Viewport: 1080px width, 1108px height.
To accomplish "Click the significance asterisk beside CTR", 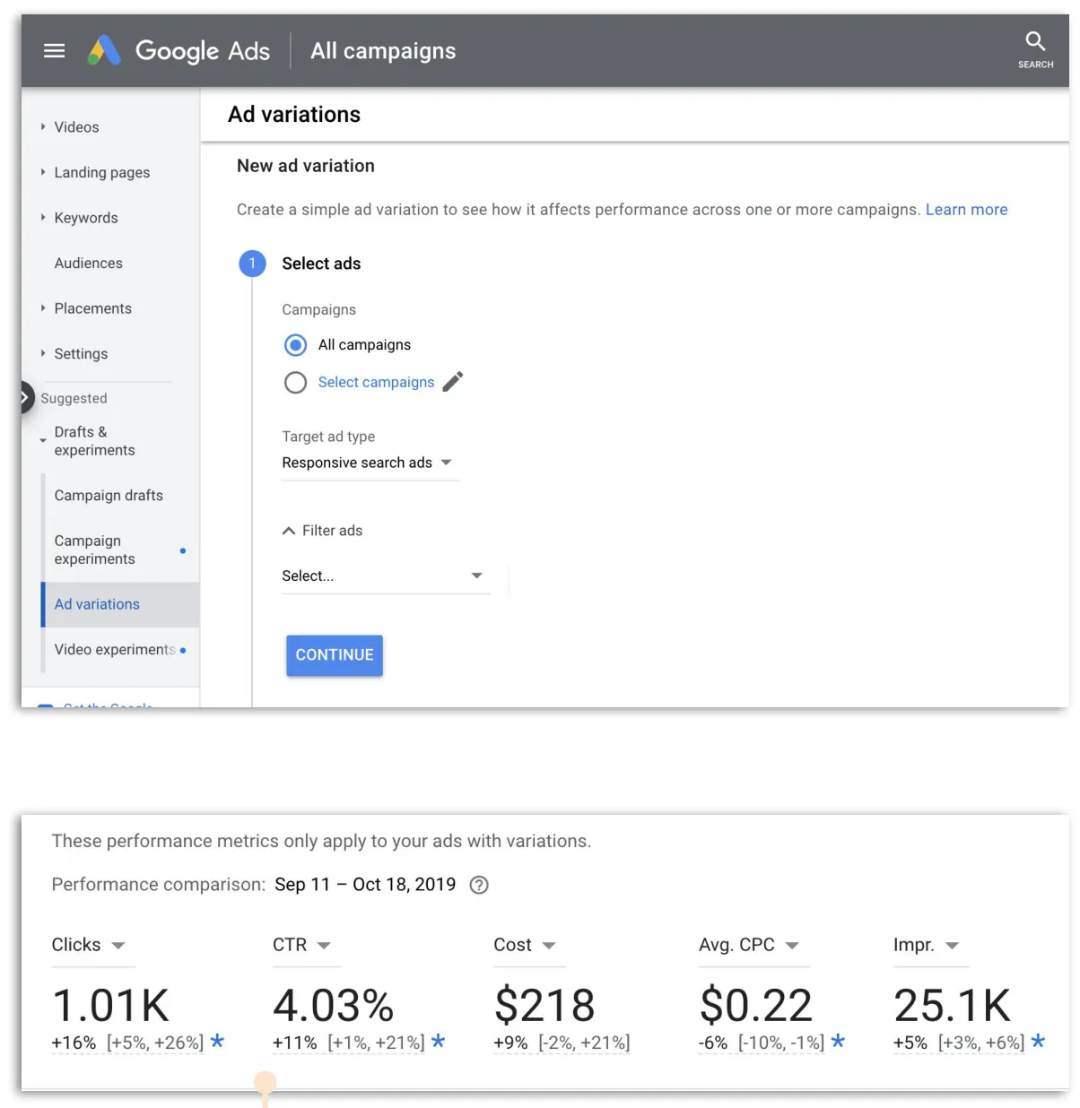I will [x=438, y=1042].
